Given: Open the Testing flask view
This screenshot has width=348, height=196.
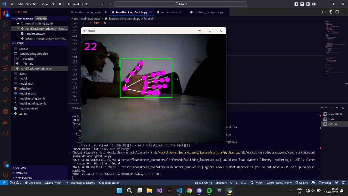Looking at the screenshot, I should click(x=5, y=79).
